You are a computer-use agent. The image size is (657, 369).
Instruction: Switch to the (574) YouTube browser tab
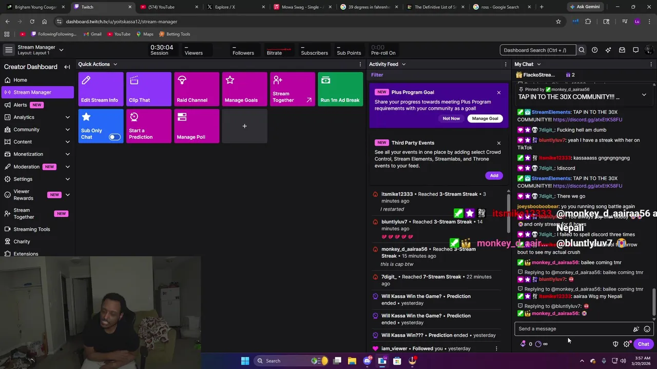click(169, 7)
